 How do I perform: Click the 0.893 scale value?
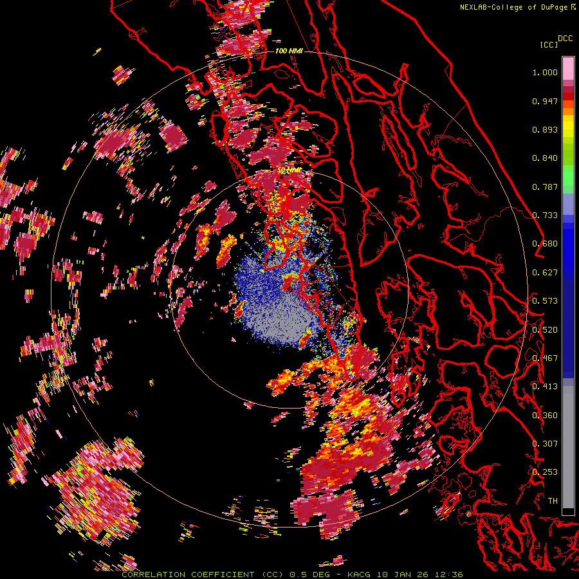[x=545, y=129]
